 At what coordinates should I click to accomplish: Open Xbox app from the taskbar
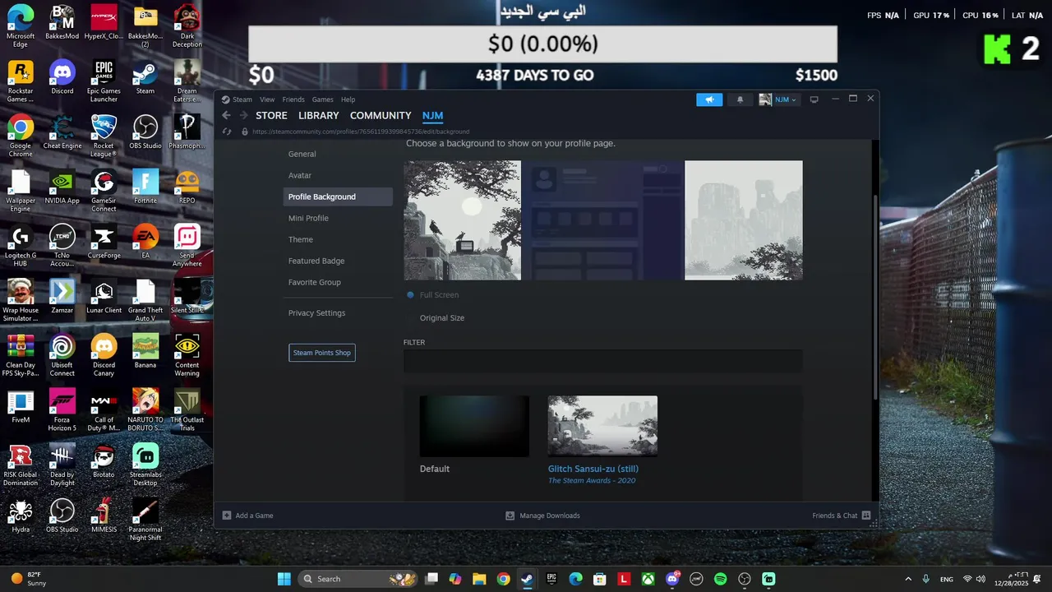point(648,579)
